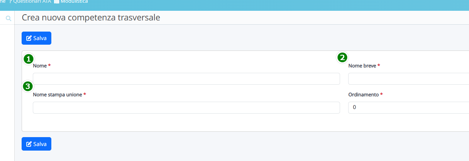Click the question mark icon beside Questionari ATA

(10, 2)
